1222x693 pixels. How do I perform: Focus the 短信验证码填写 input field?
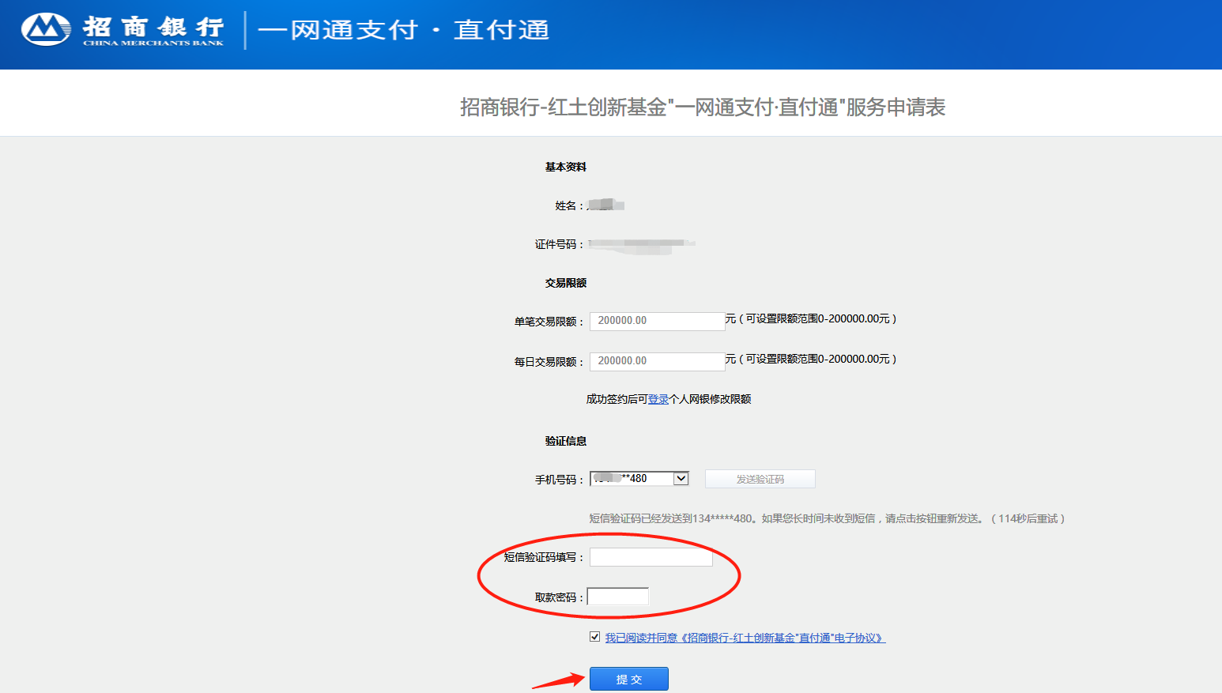(651, 557)
